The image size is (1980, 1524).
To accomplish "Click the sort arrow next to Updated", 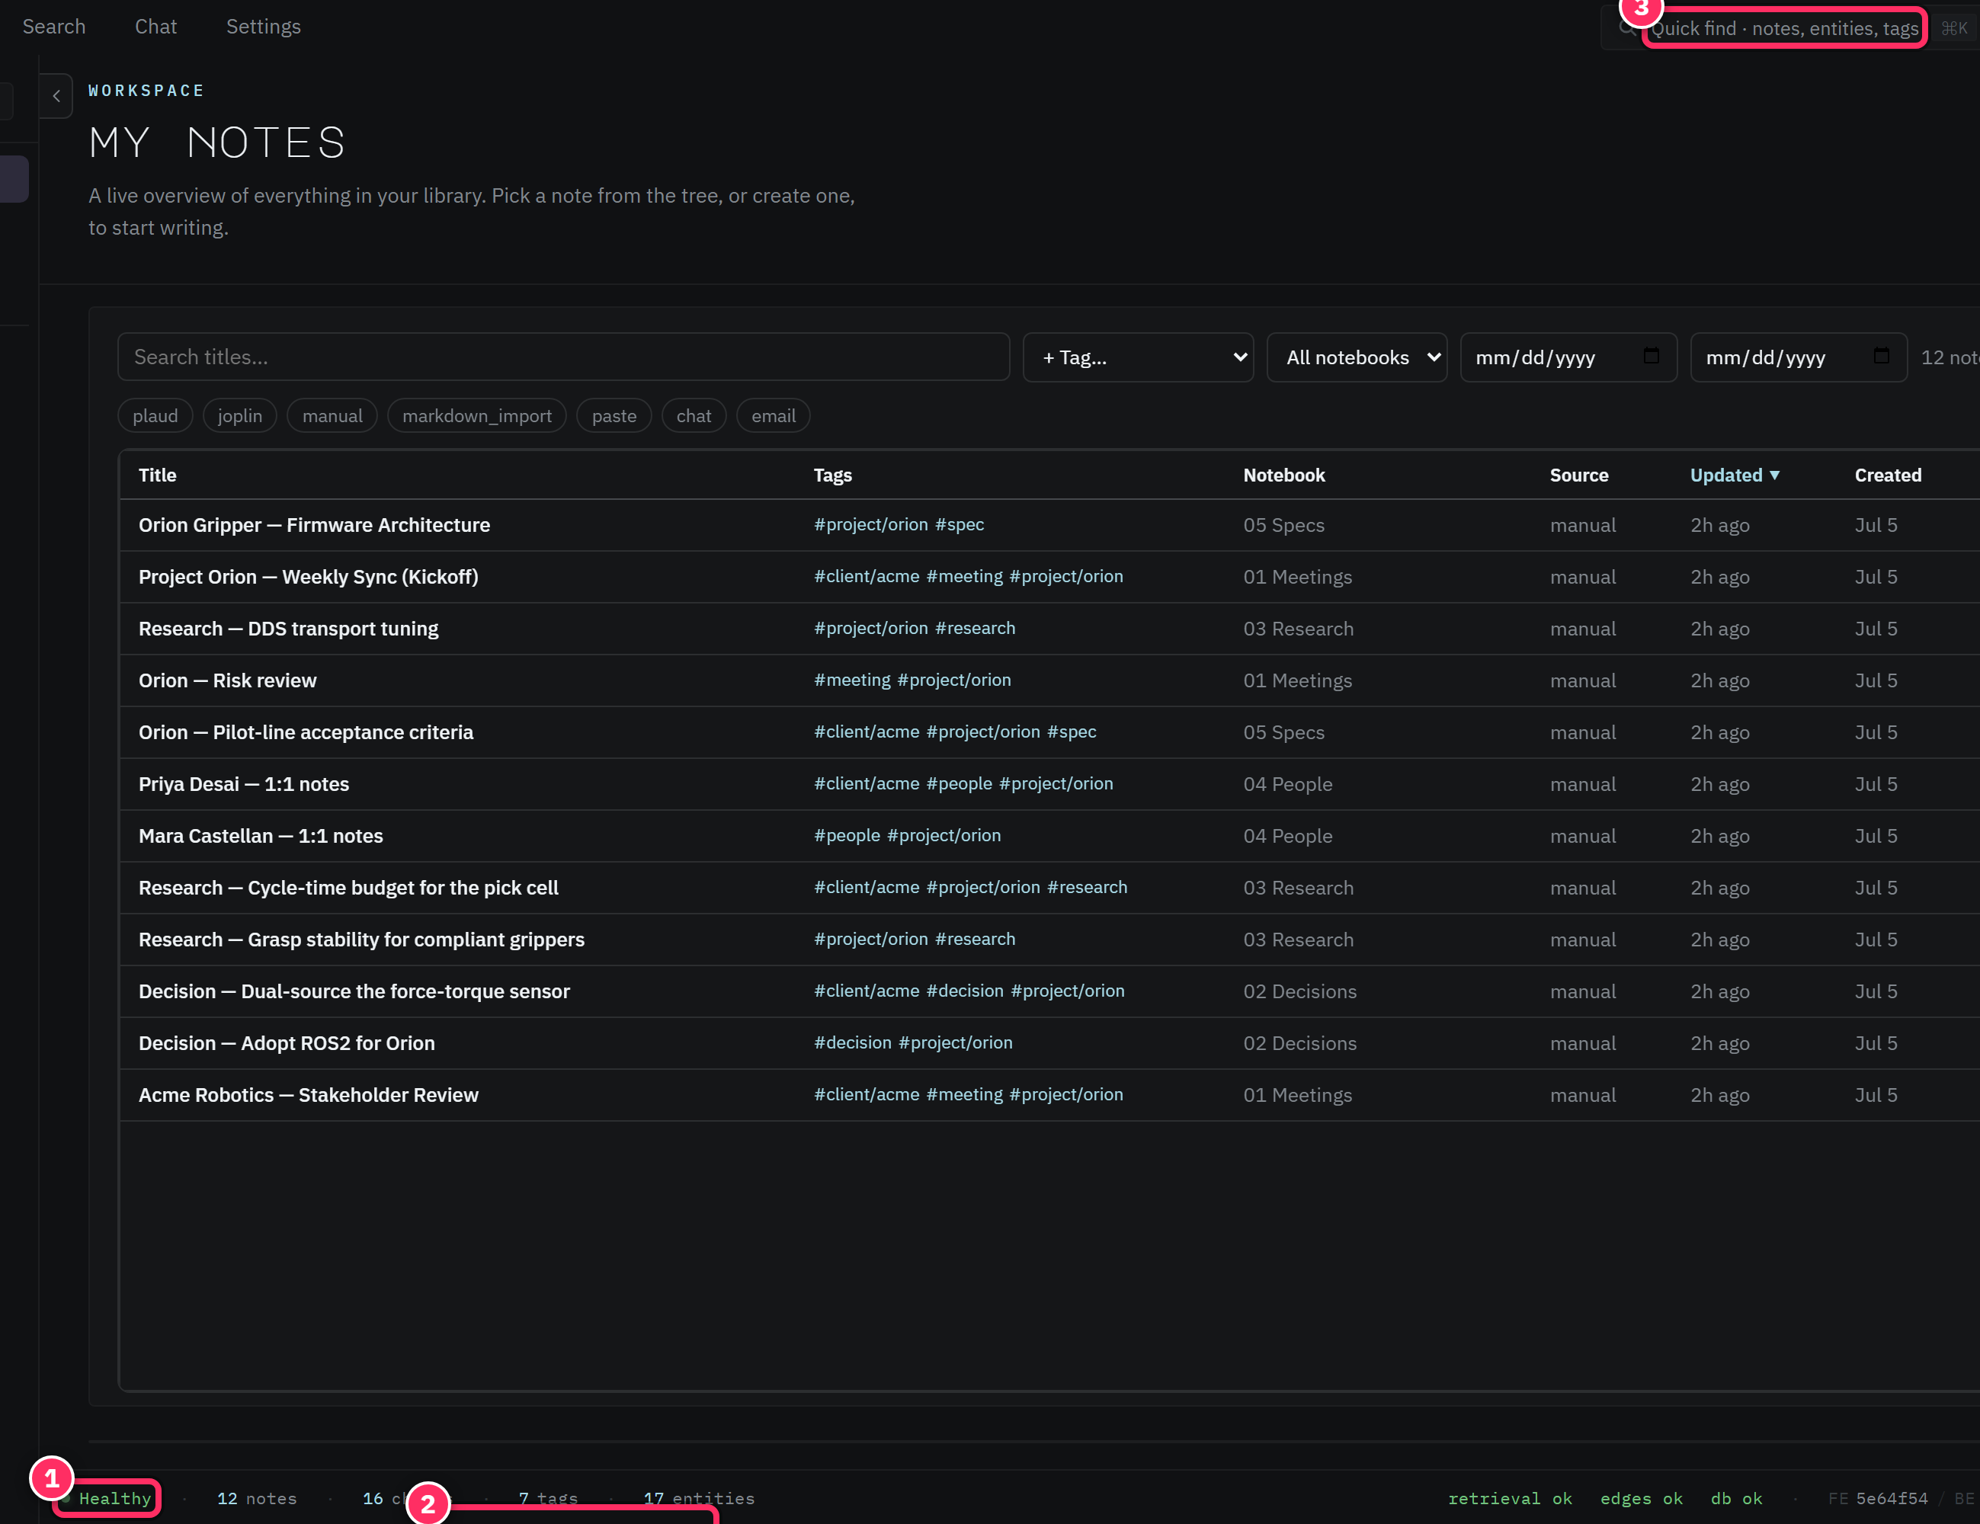I will 1774,475.
